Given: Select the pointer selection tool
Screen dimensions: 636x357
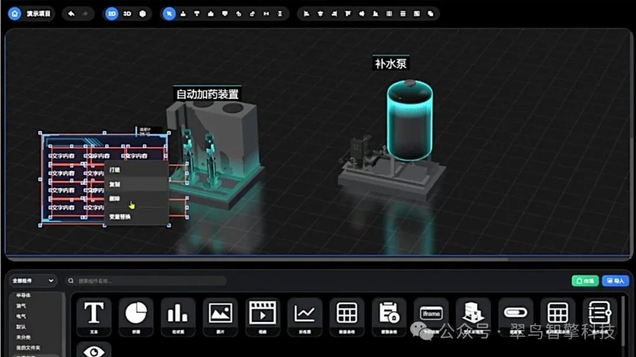Looking at the screenshot, I should point(169,14).
